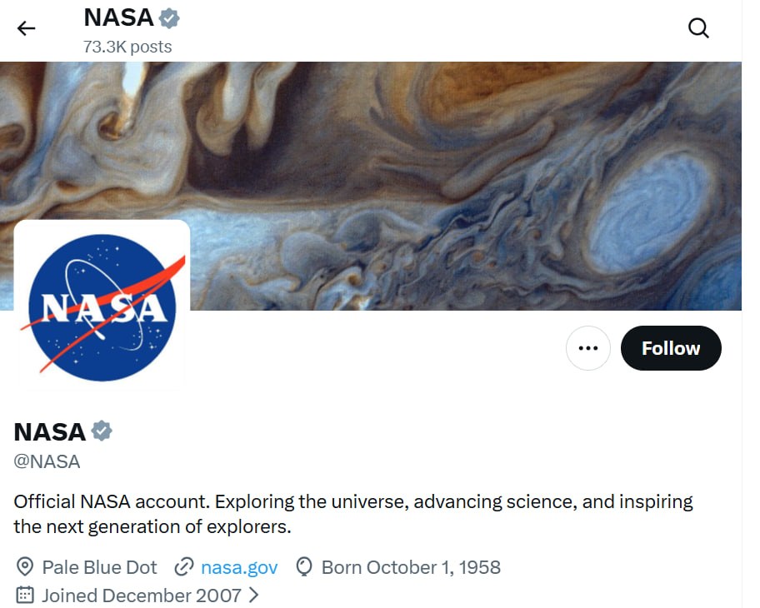The width and height of the screenshot is (760, 608).
Task: Click the verified badge beside profile name
Action: click(102, 431)
